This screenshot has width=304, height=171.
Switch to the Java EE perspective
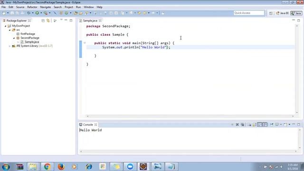pos(282,13)
